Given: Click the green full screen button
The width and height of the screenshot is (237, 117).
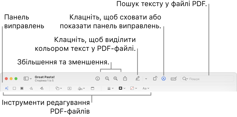Looking at the screenshot, I should point(16,79).
